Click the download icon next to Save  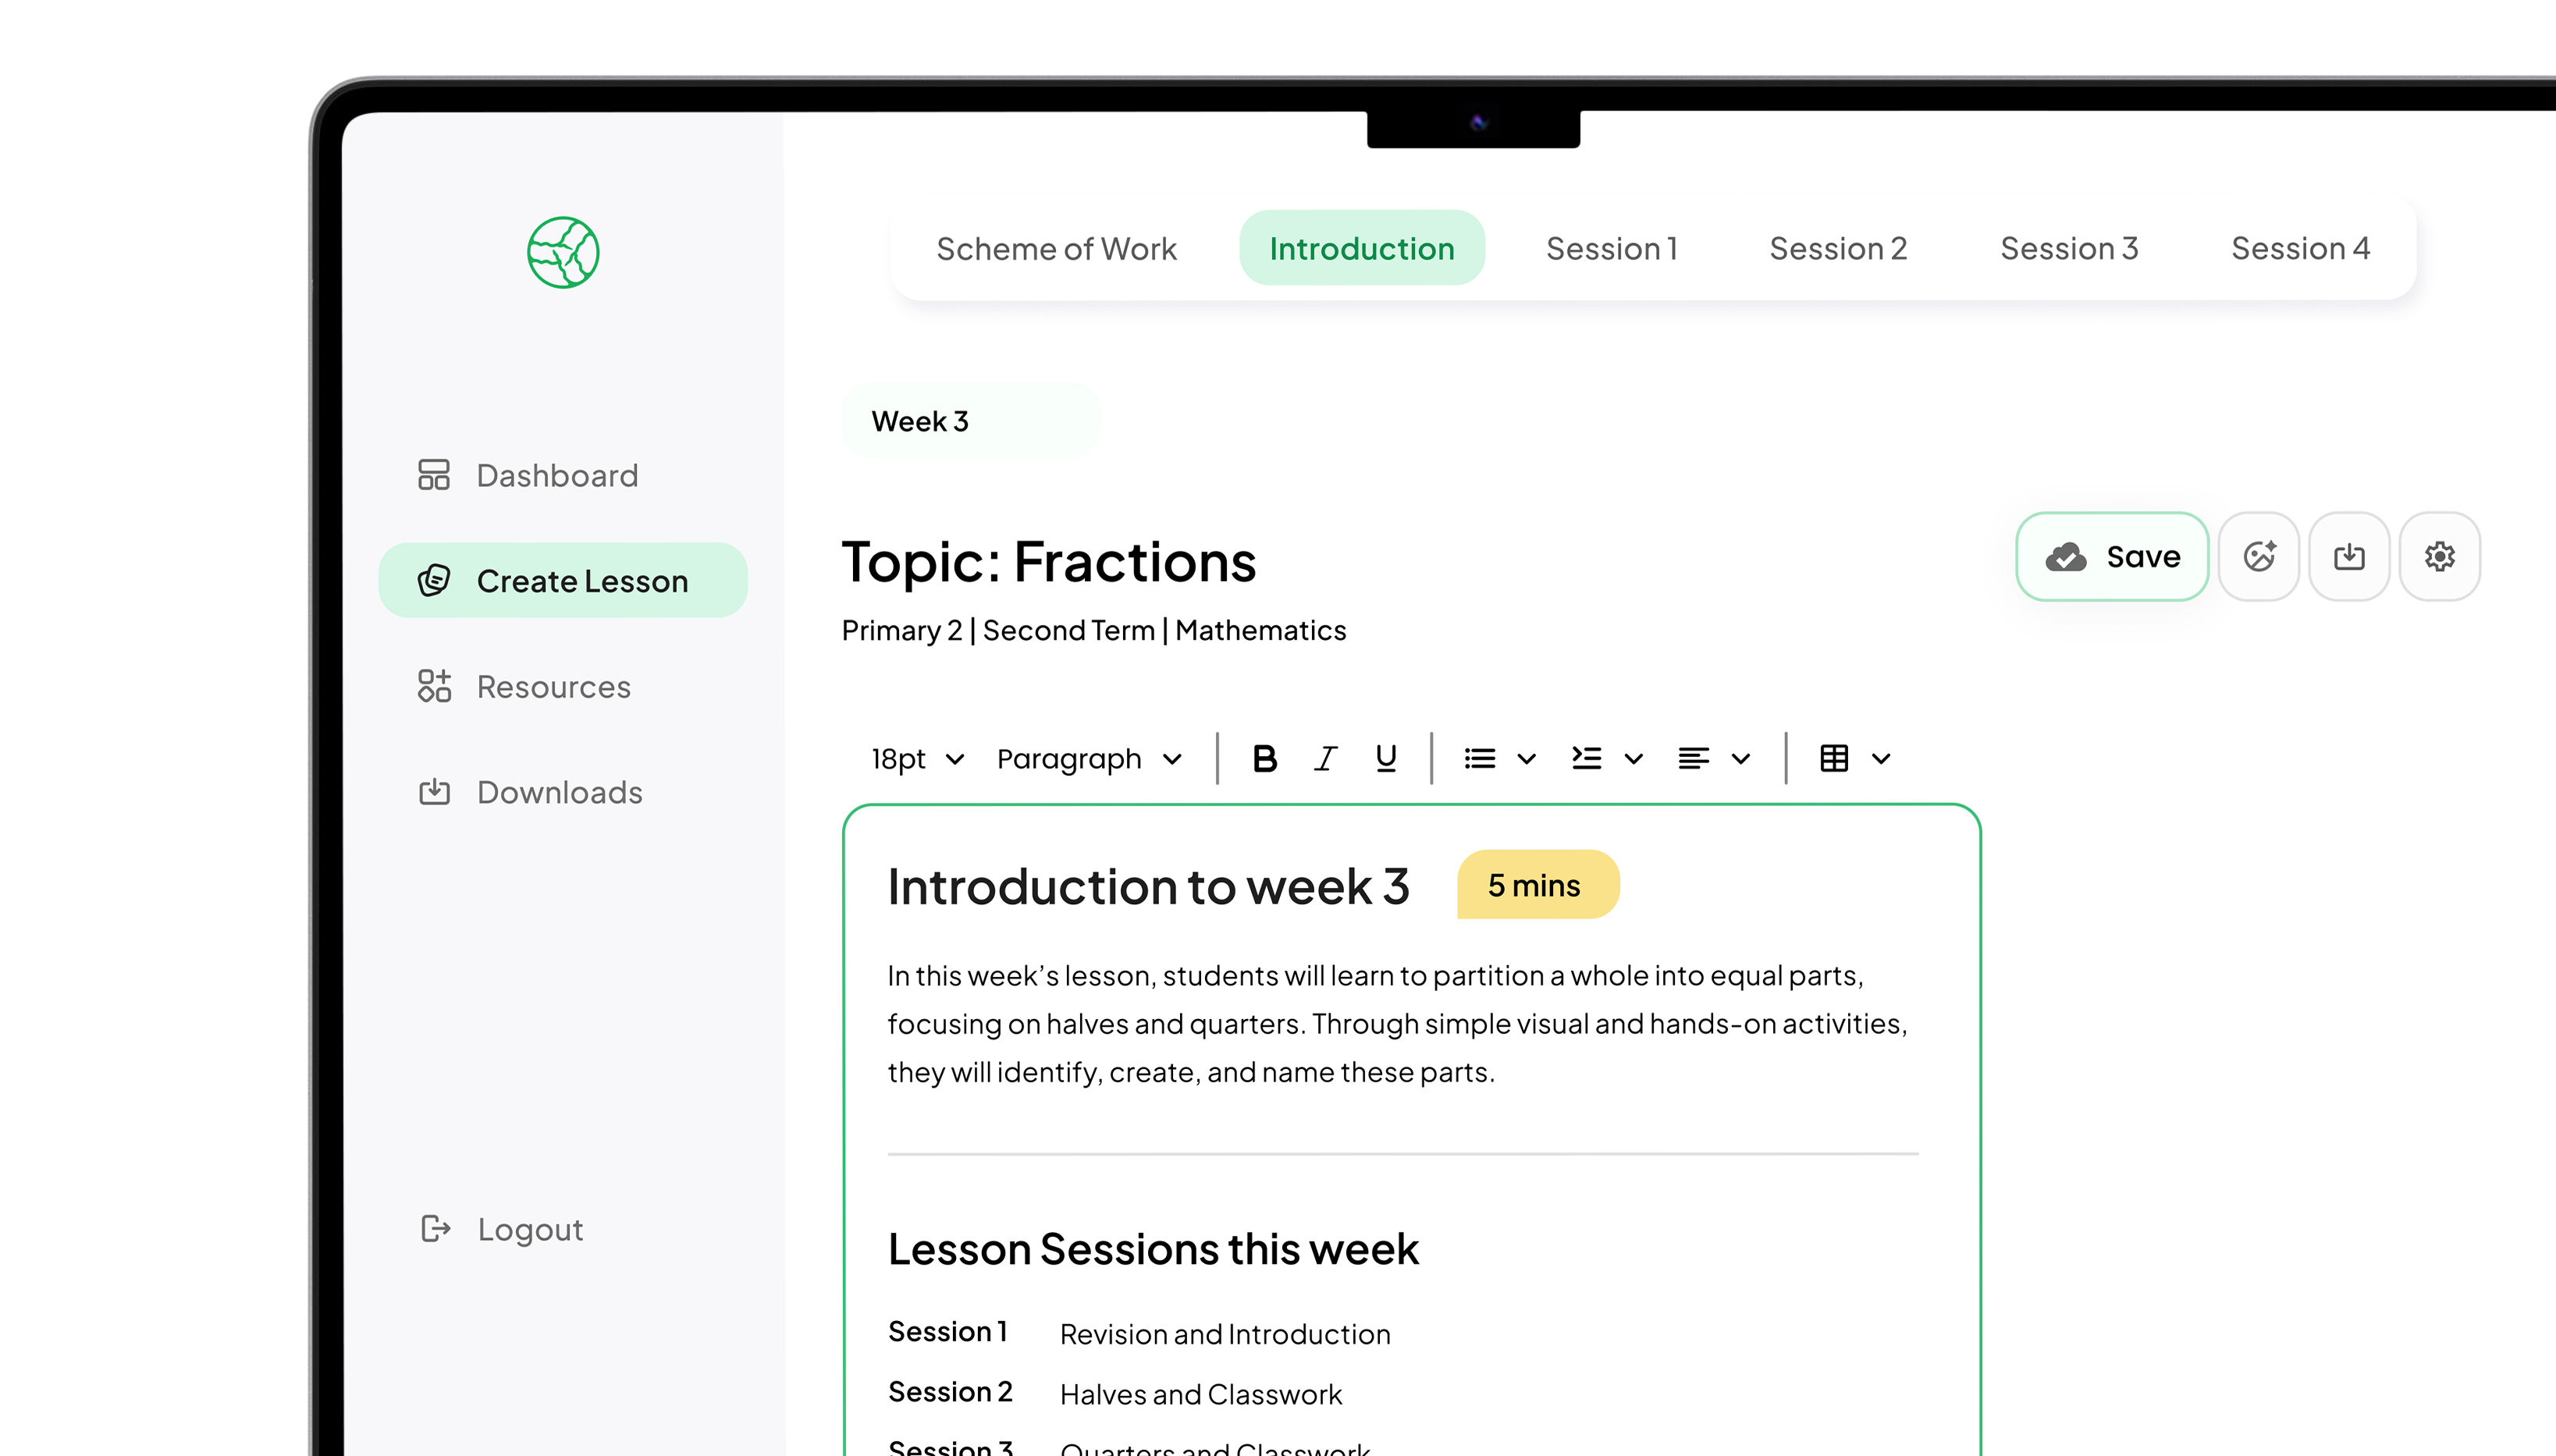click(2348, 556)
